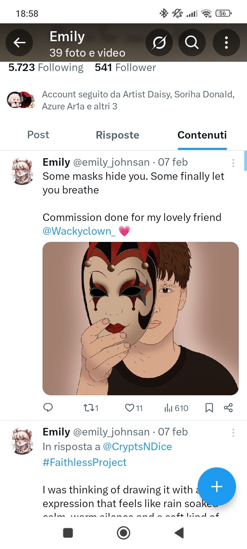View the 541 Follower list
247x549 pixels.
tap(125, 68)
